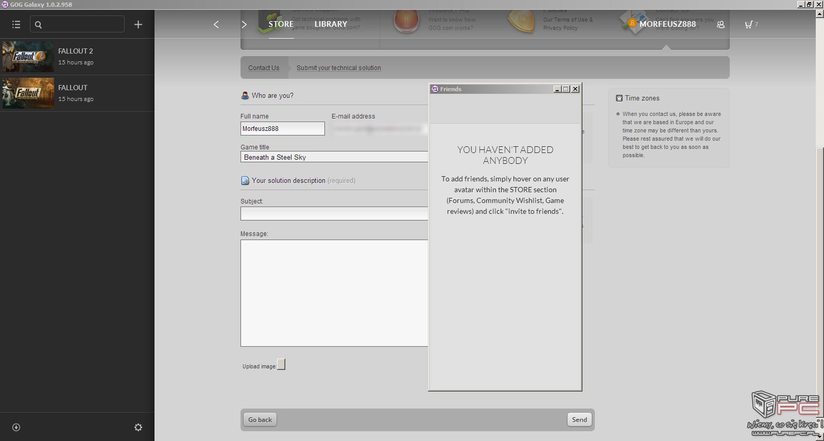Open the downloads icon in the sidebar footer

coord(16,427)
